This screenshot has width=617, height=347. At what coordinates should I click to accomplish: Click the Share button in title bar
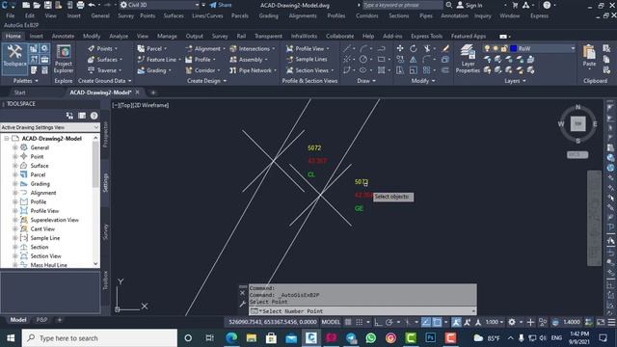pyautogui.click(x=221, y=5)
